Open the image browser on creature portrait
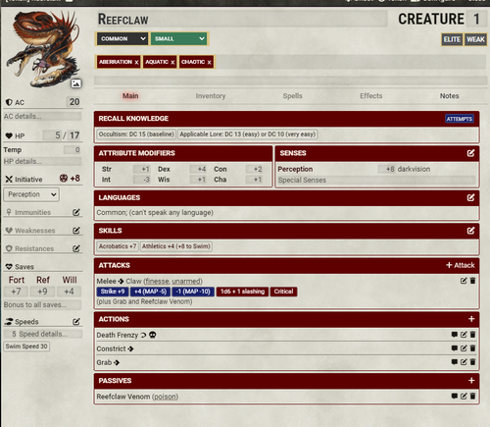Screen dimensions: 490x427 (75, 83)
